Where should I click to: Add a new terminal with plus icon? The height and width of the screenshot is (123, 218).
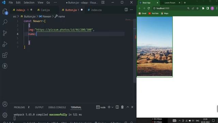(x=109, y=107)
